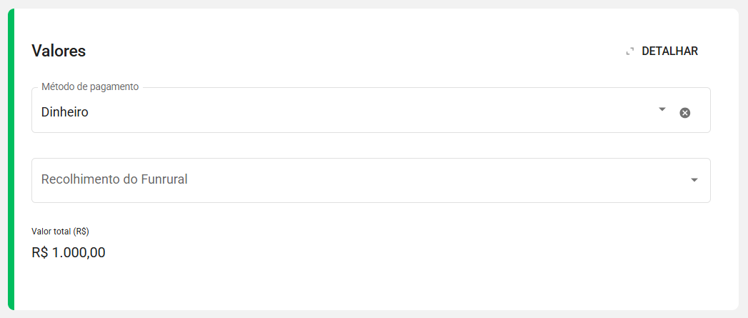Click the Método de pagamento floating label
Screen dimensions: 748x318
(x=90, y=87)
